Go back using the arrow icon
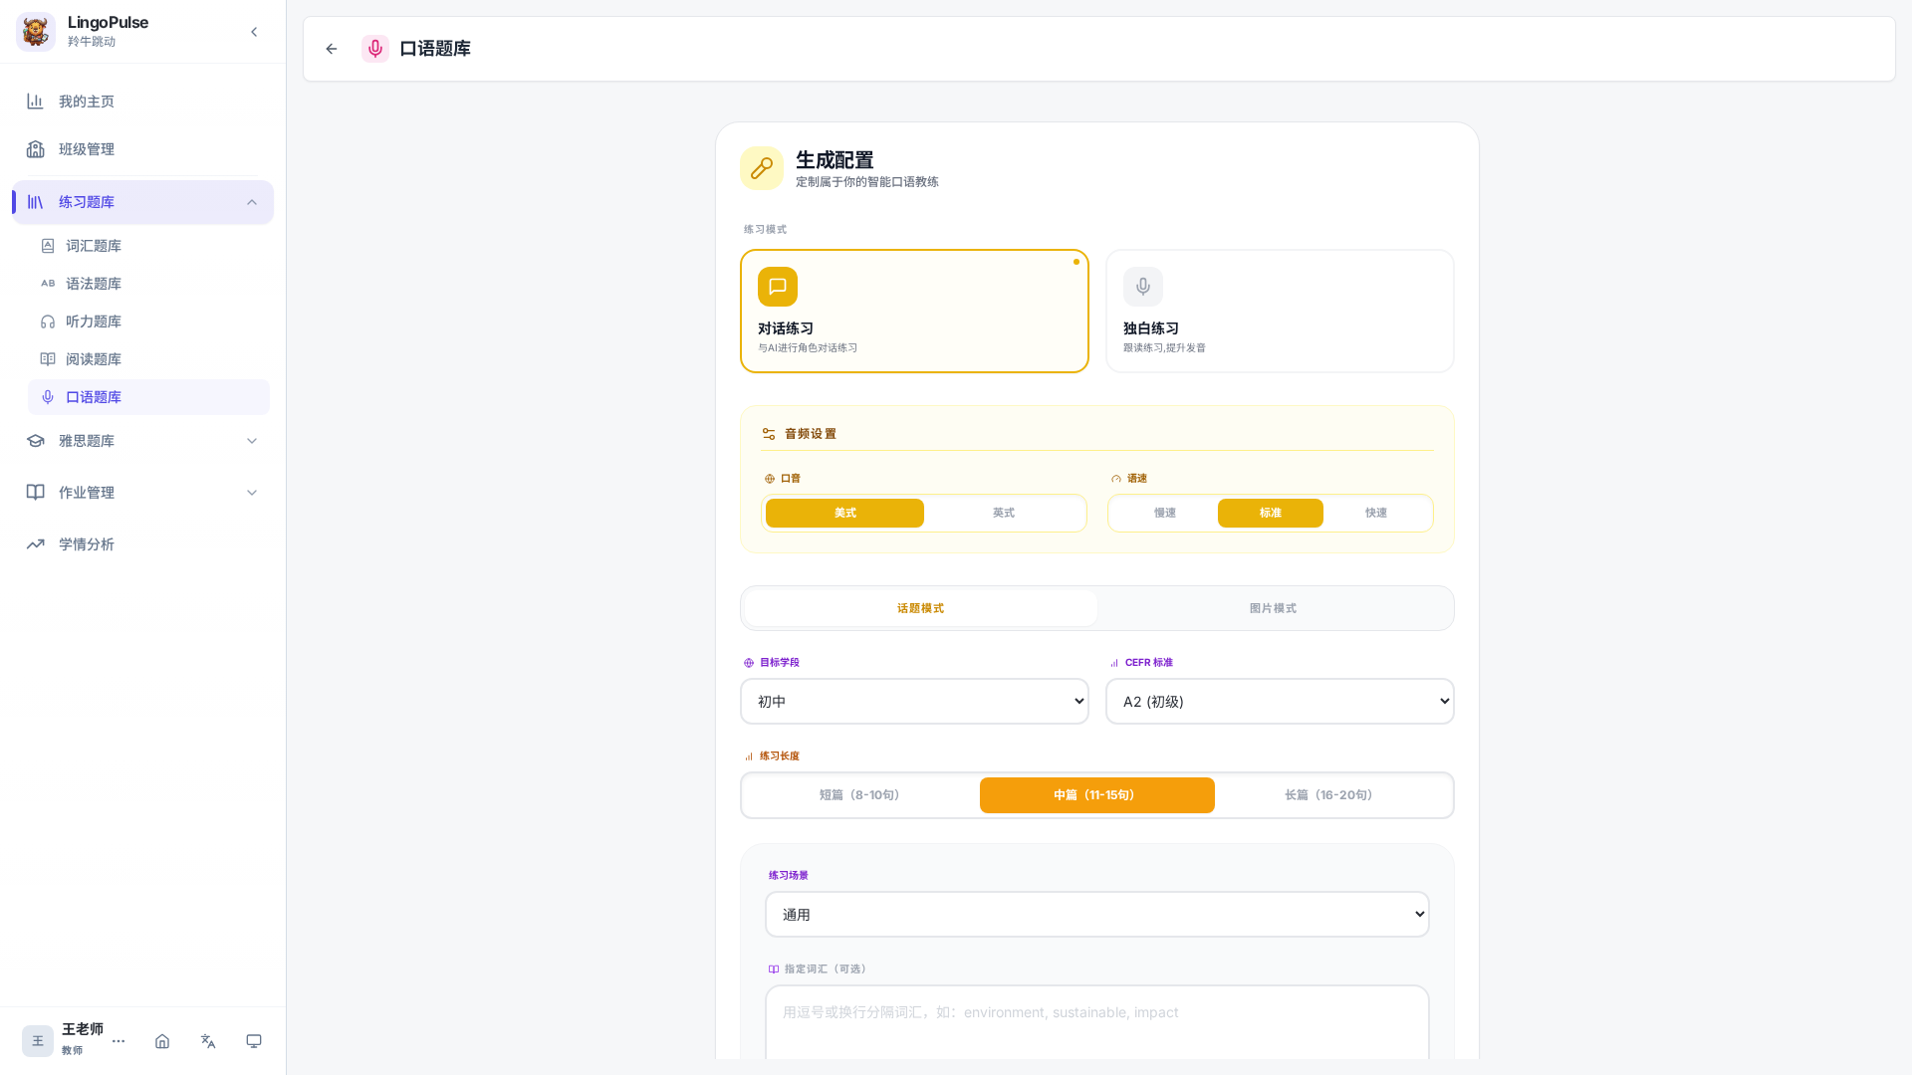 332,49
